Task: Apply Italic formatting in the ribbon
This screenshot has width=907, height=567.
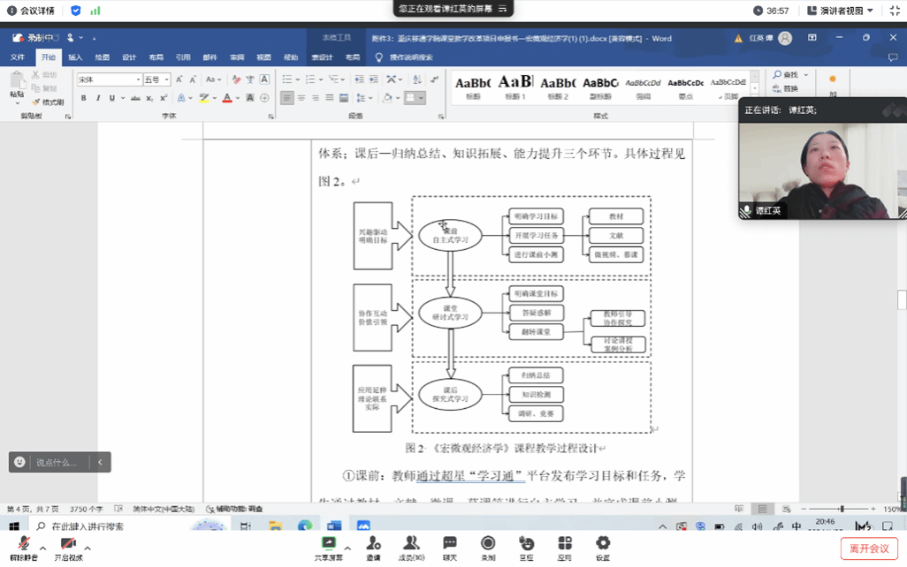Action: 97,98
